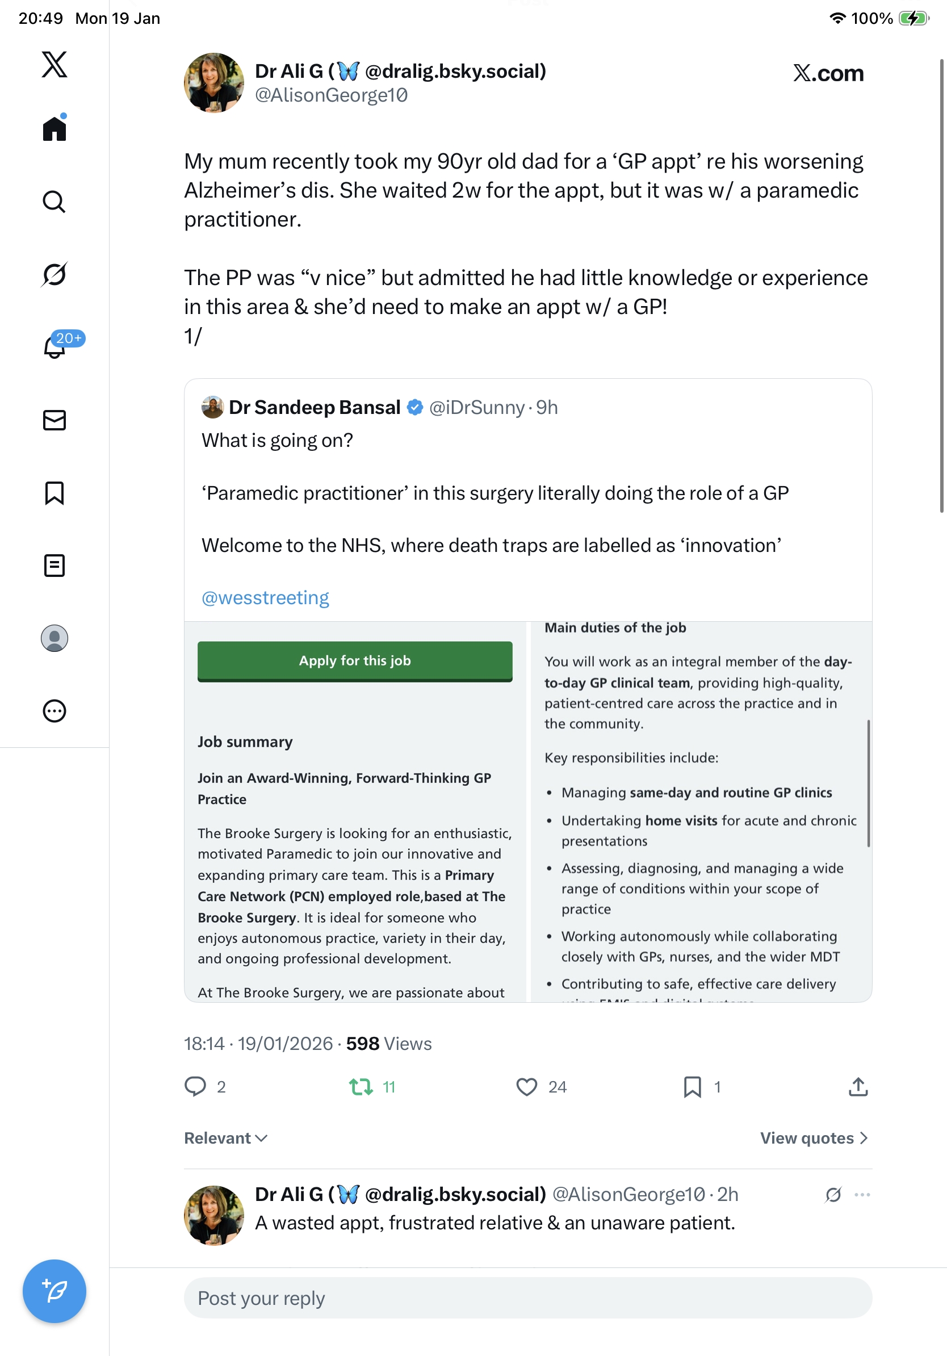The width and height of the screenshot is (947, 1356).
Task: Open View quotes chevron link
Action: [x=814, y=1138]
